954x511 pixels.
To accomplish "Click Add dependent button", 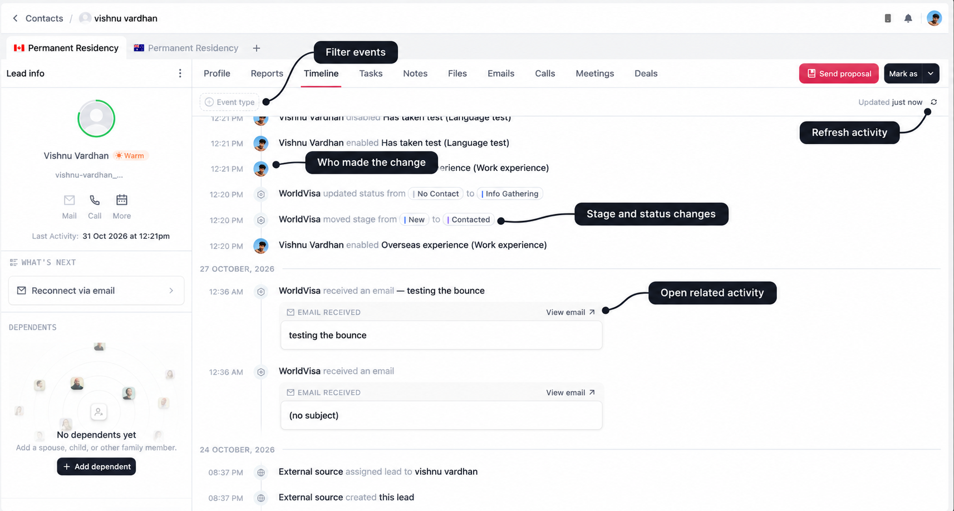I will (x=96, y=466).
